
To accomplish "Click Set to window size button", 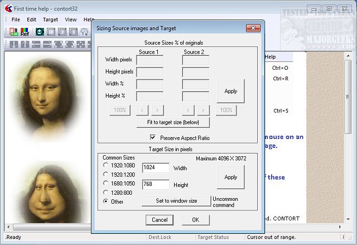I will tap(176, 201).
